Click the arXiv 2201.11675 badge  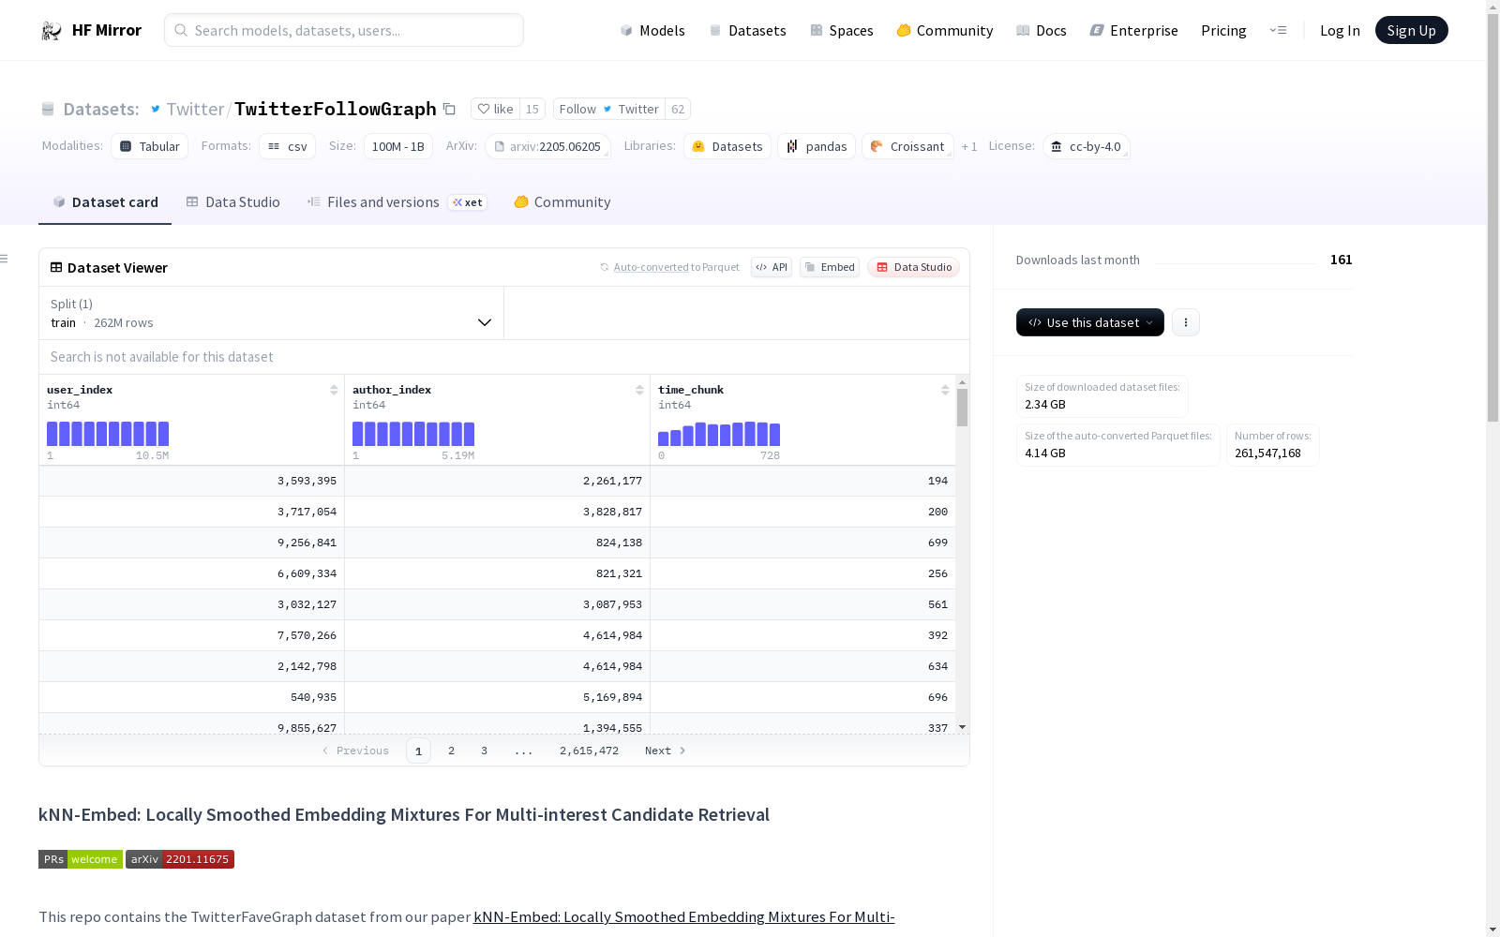click(x=180, y=859)
